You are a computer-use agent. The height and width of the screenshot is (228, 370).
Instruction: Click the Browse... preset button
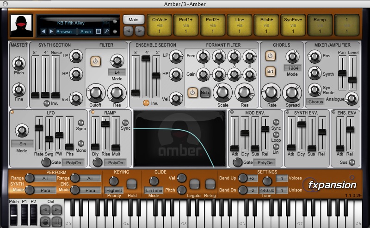(66, 31)
